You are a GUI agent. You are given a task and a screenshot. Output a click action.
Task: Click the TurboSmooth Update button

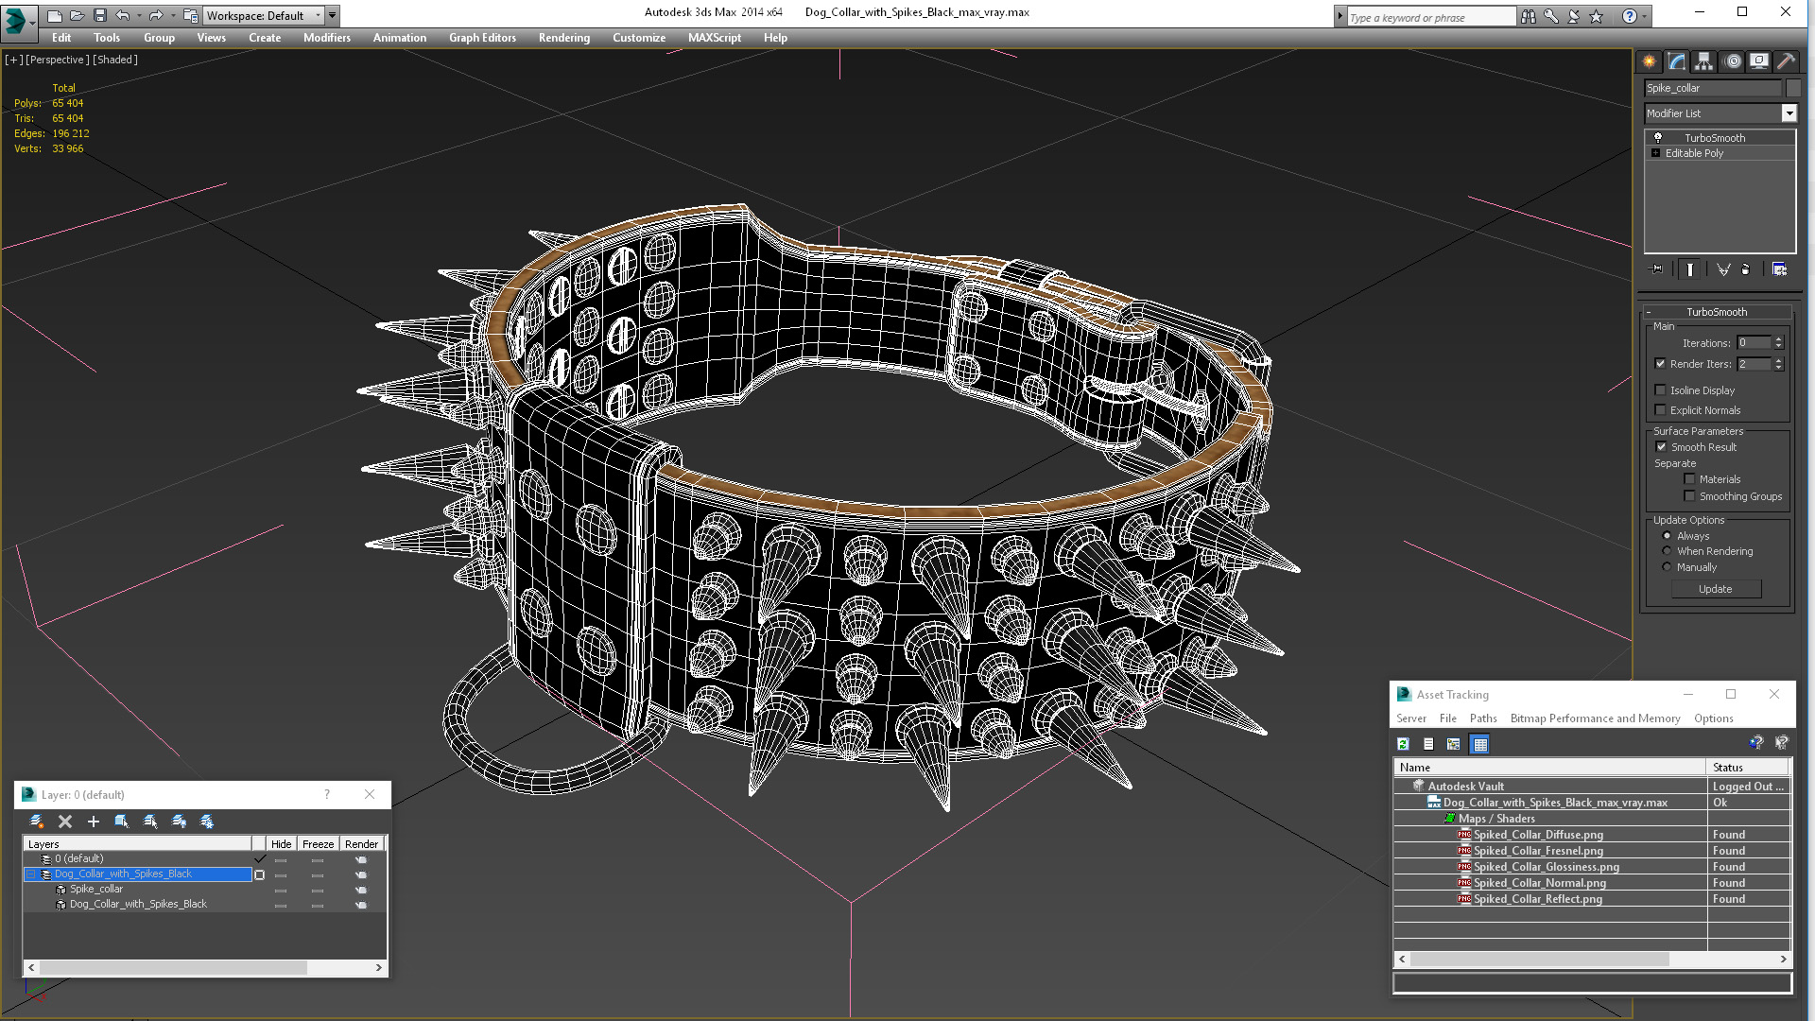click(1716, 589)
